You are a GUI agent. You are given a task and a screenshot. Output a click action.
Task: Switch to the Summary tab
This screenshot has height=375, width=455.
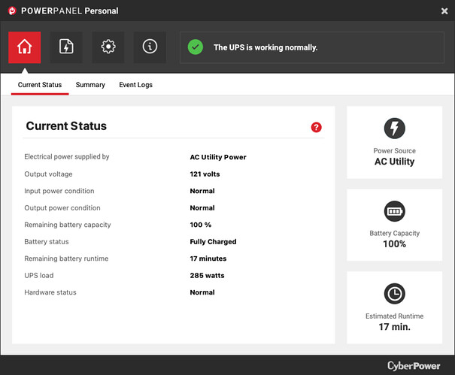coord(90,85)
